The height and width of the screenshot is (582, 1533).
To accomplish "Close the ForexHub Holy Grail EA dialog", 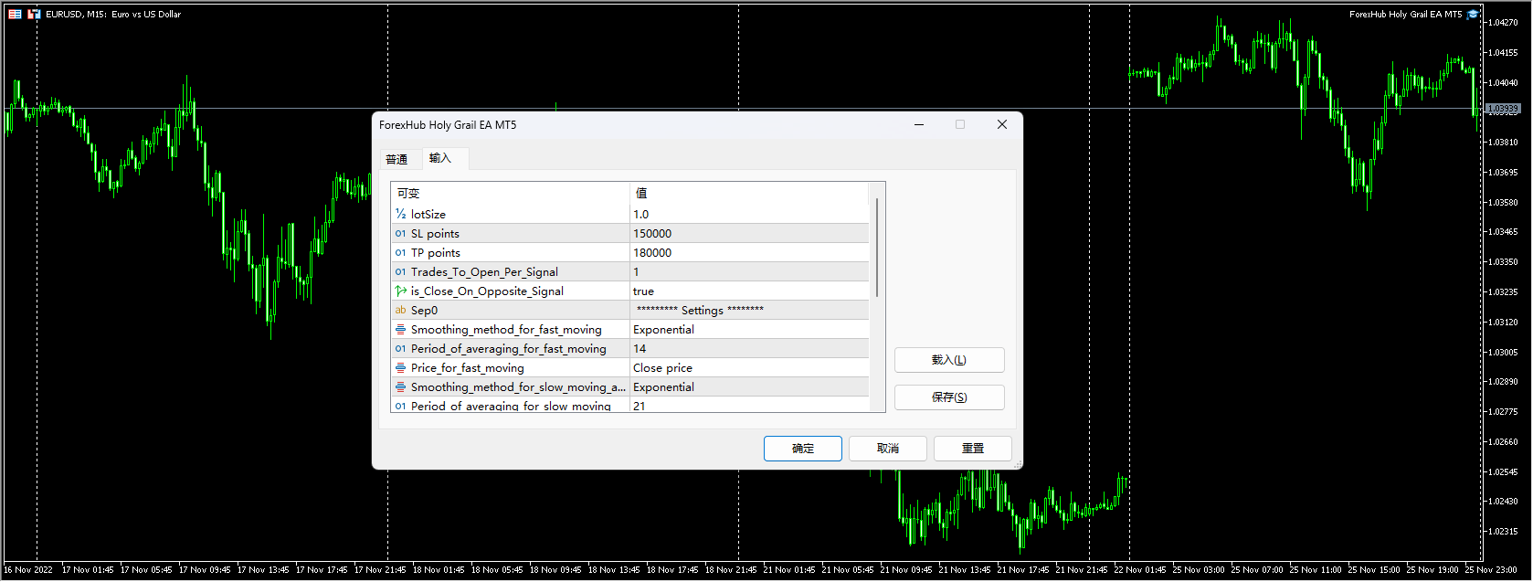I will click(x=1002, y=124).
